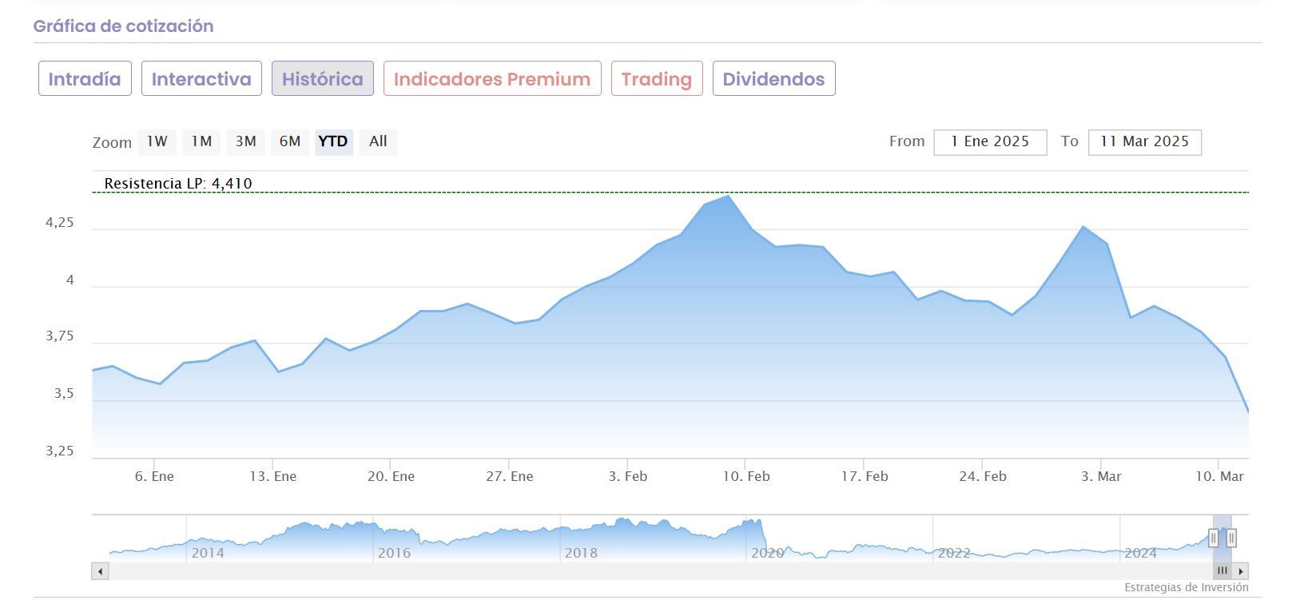Select the YTD zoom button
This screenshot has height=608, width=1292.
click(333, 142)
